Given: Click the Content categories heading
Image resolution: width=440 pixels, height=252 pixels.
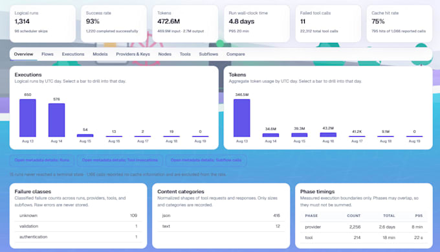Looking at the screenshot, I should pyautogui.click(x=181, y=192).
